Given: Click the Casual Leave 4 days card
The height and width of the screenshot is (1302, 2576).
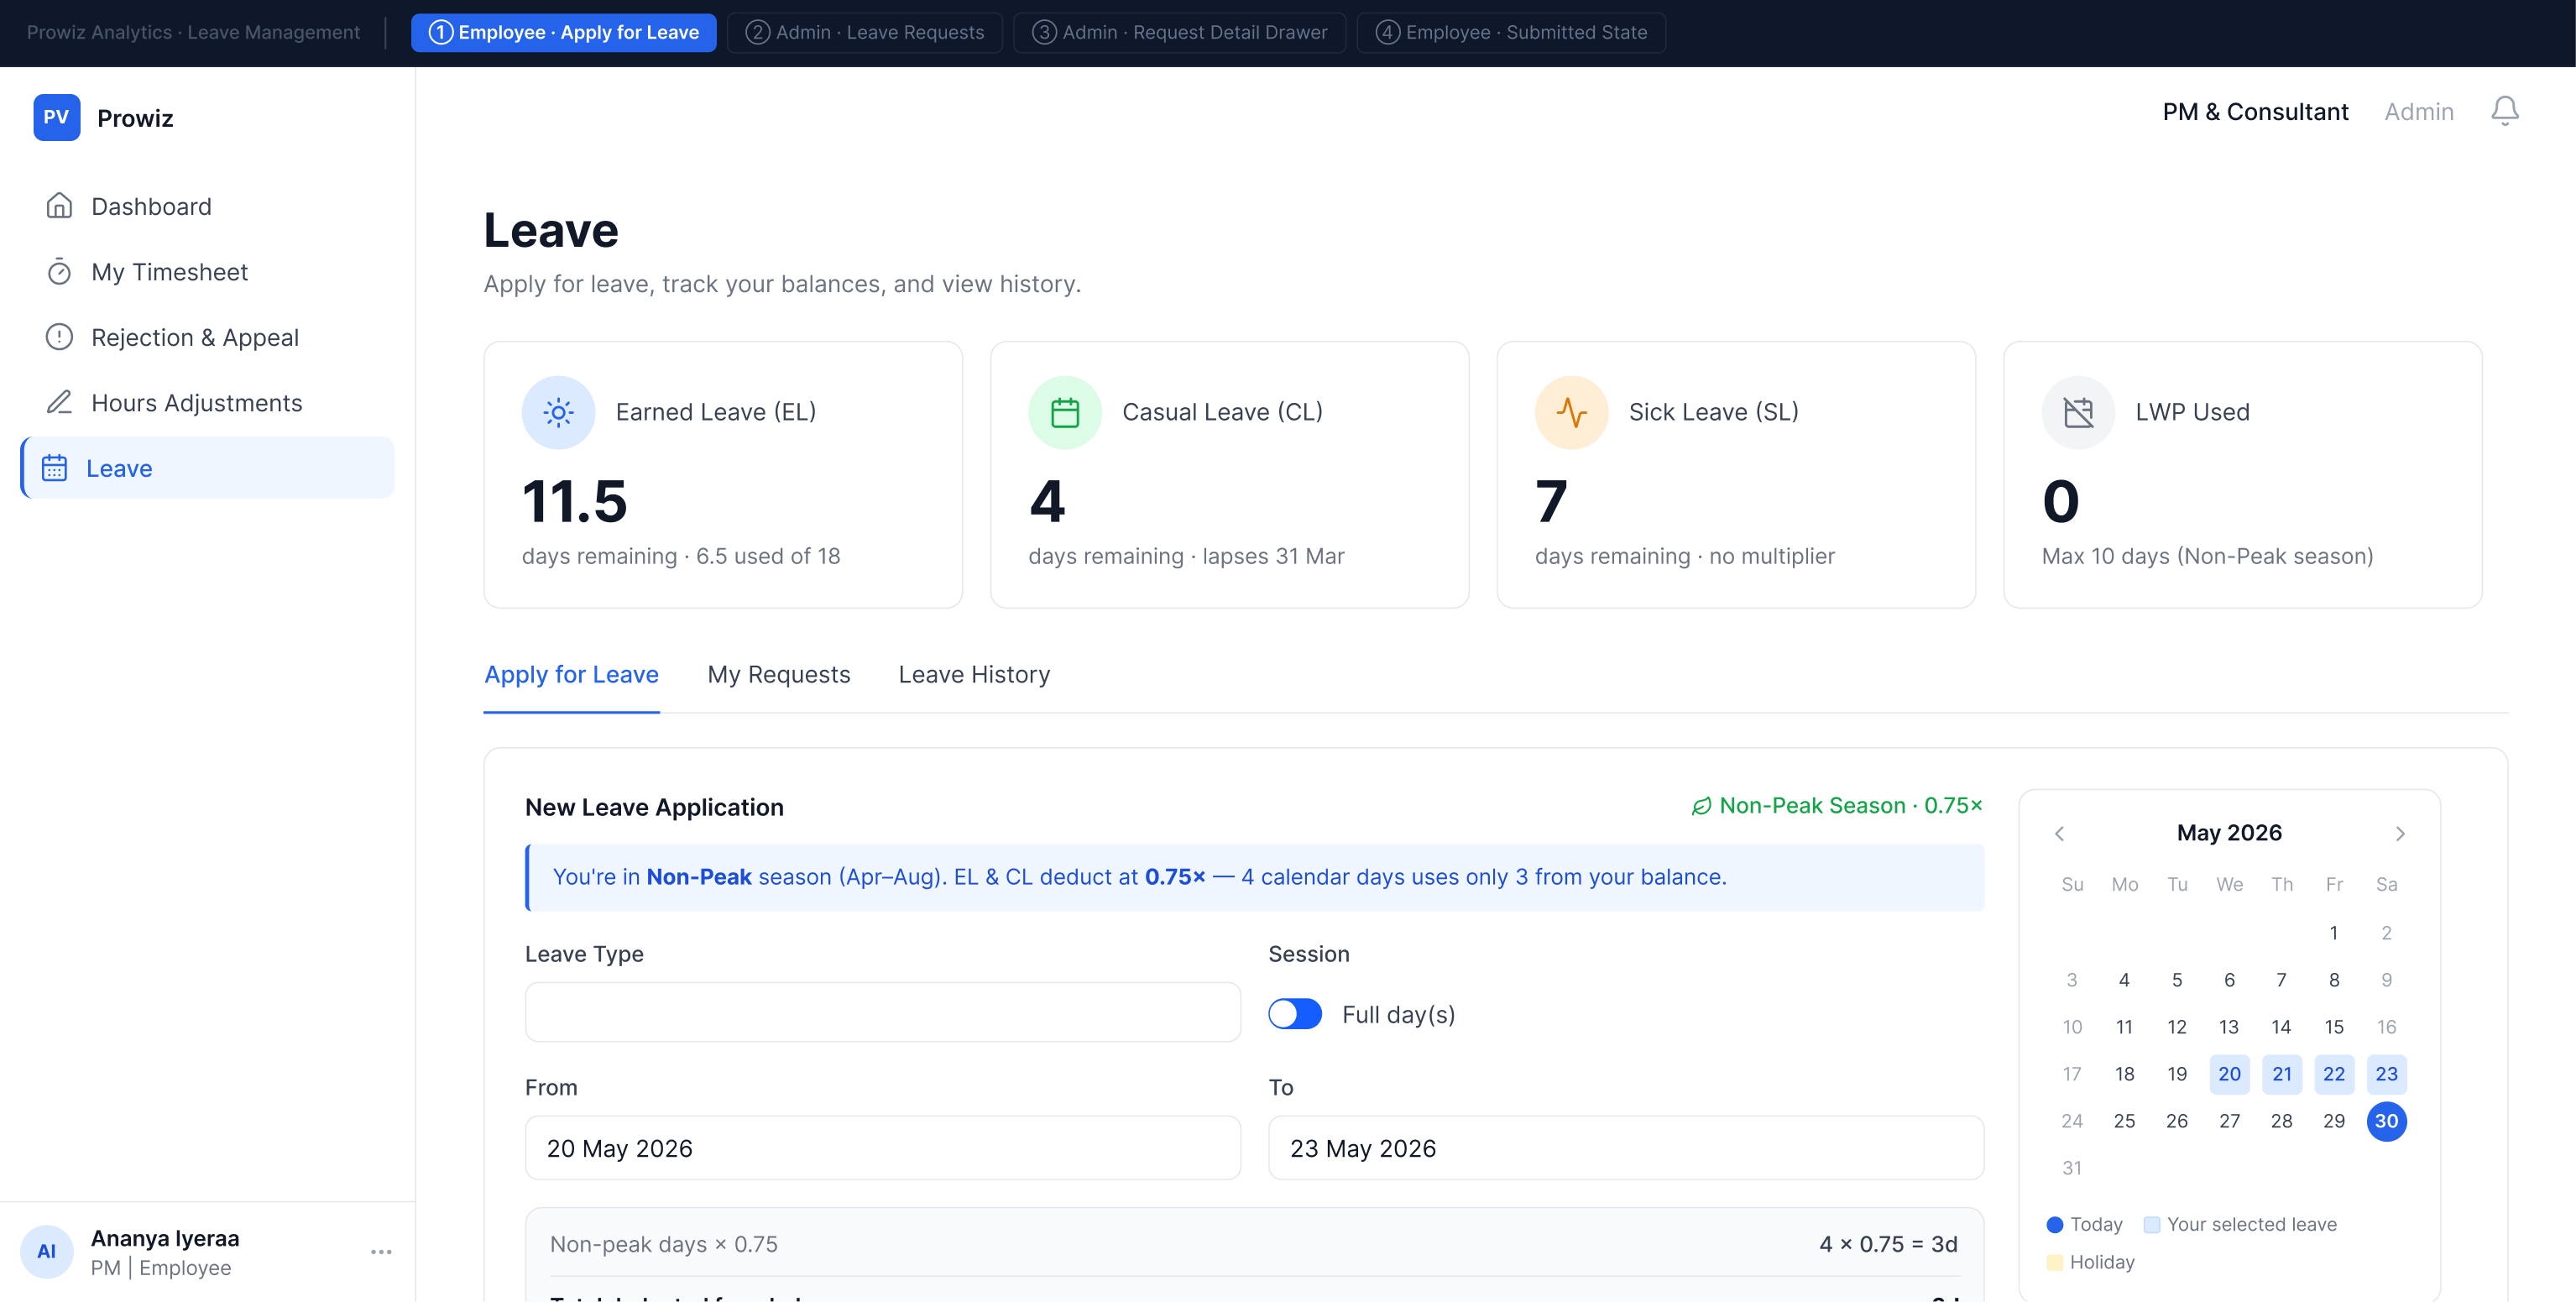Looking at the screenshot, I should pos(1229,475).
